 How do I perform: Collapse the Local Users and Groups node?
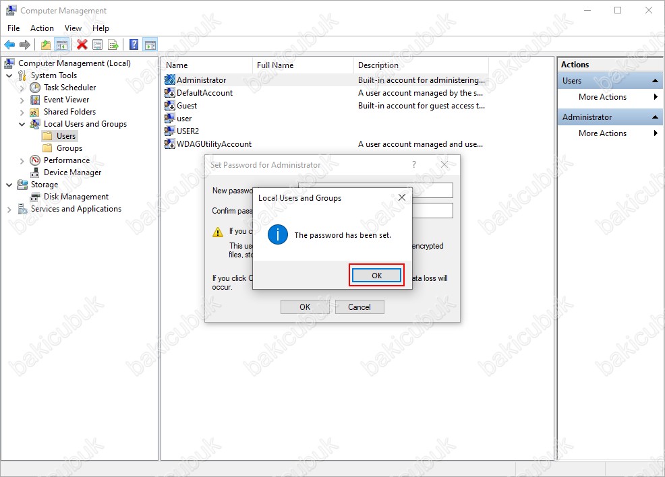tap(22, 124)
